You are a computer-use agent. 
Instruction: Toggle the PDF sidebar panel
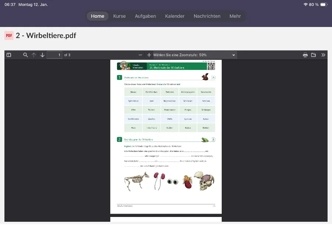point(8,55)
